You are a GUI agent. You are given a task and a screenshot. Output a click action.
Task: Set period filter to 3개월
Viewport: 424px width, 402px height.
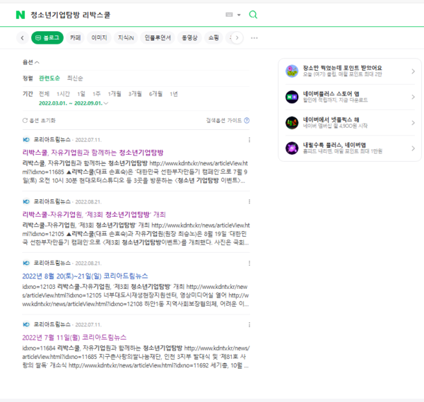click(x=135, y=94)
